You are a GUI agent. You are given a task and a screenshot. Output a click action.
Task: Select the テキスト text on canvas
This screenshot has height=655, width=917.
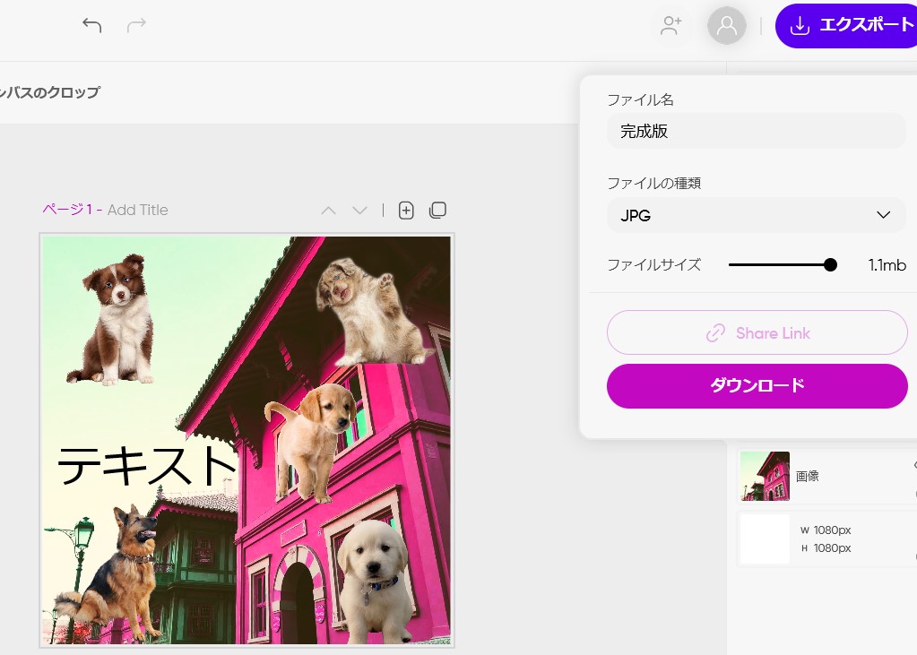[147, 466]
